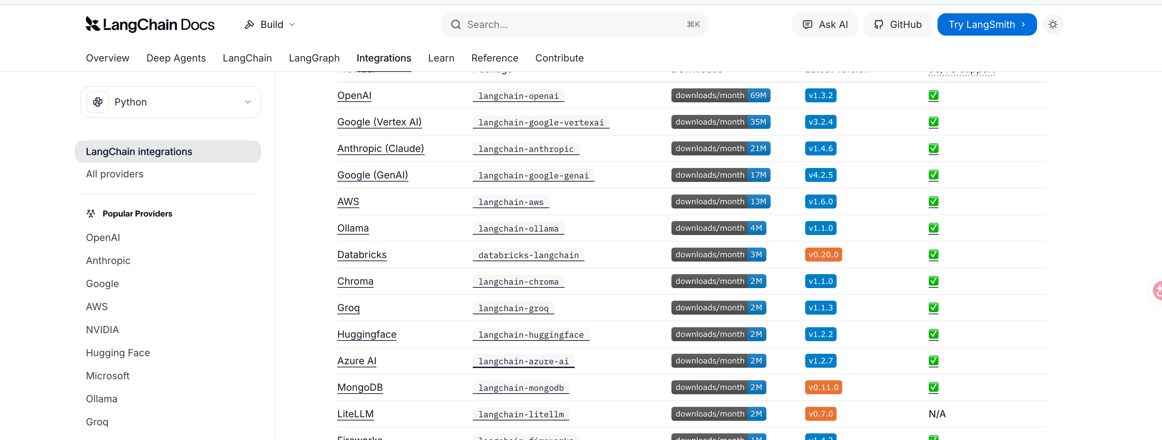1162x440 pixels.
Task: Open the Google (Vertex AI) provider link
Action: tap(380, 122)
